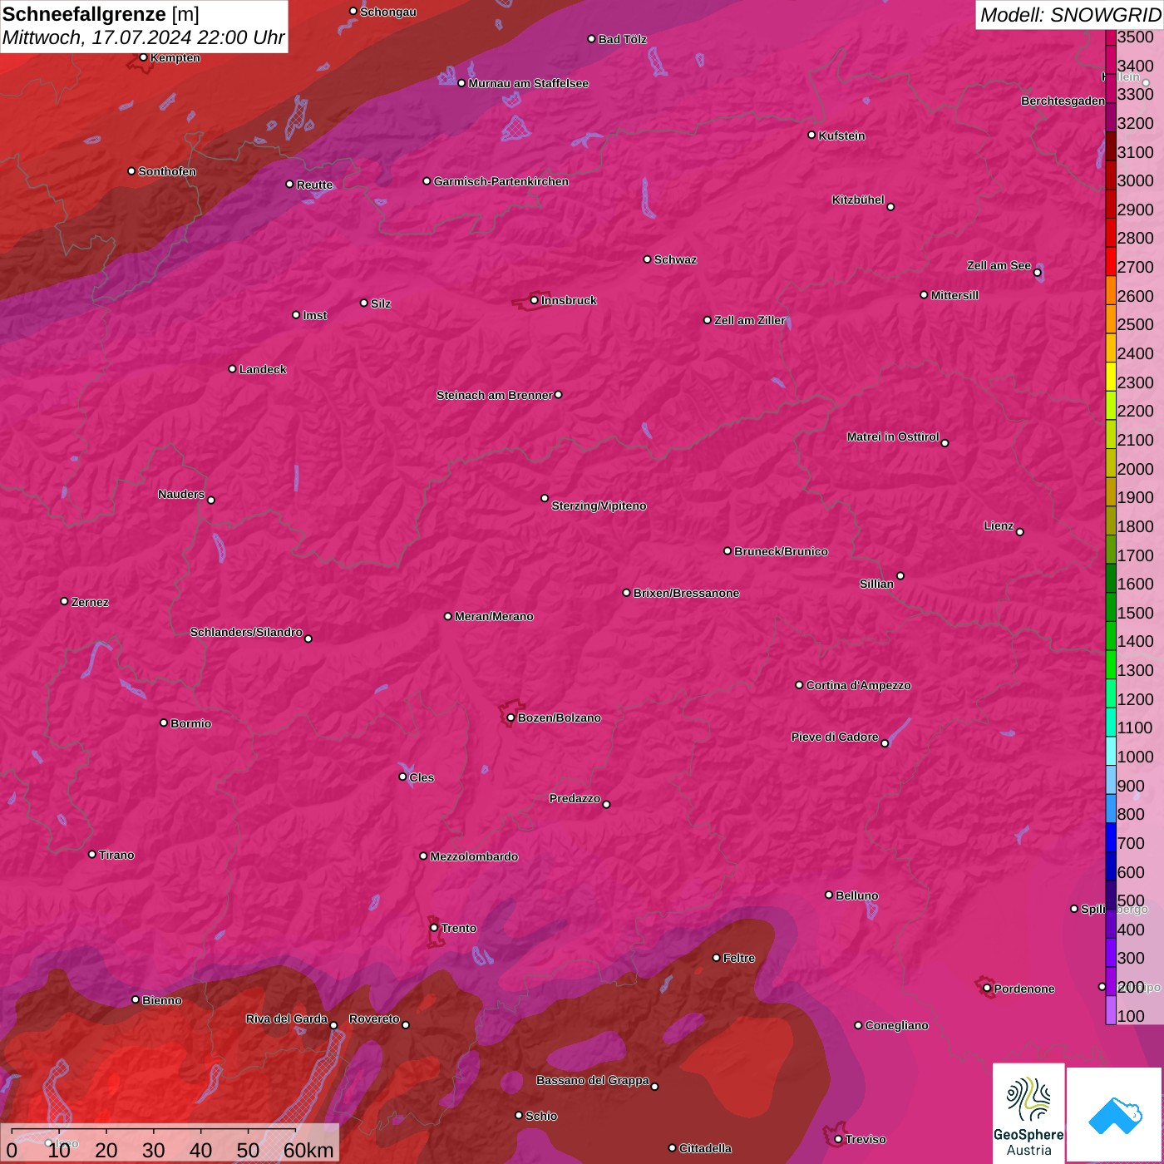Click the Bad Tölz location dot
Viewport: 1164px width, 1164px height.
point(591,38)
